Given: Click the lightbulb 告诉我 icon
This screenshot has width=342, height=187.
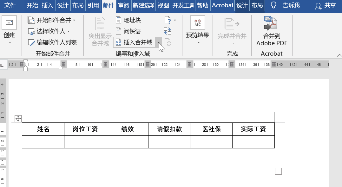Looking at the screenshot, I should (273, 5).
